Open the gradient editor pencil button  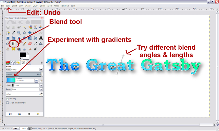(41, 81)
